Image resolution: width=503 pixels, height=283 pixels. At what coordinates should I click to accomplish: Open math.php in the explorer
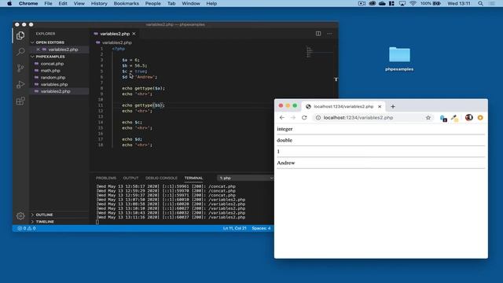[x=50, y=71]
